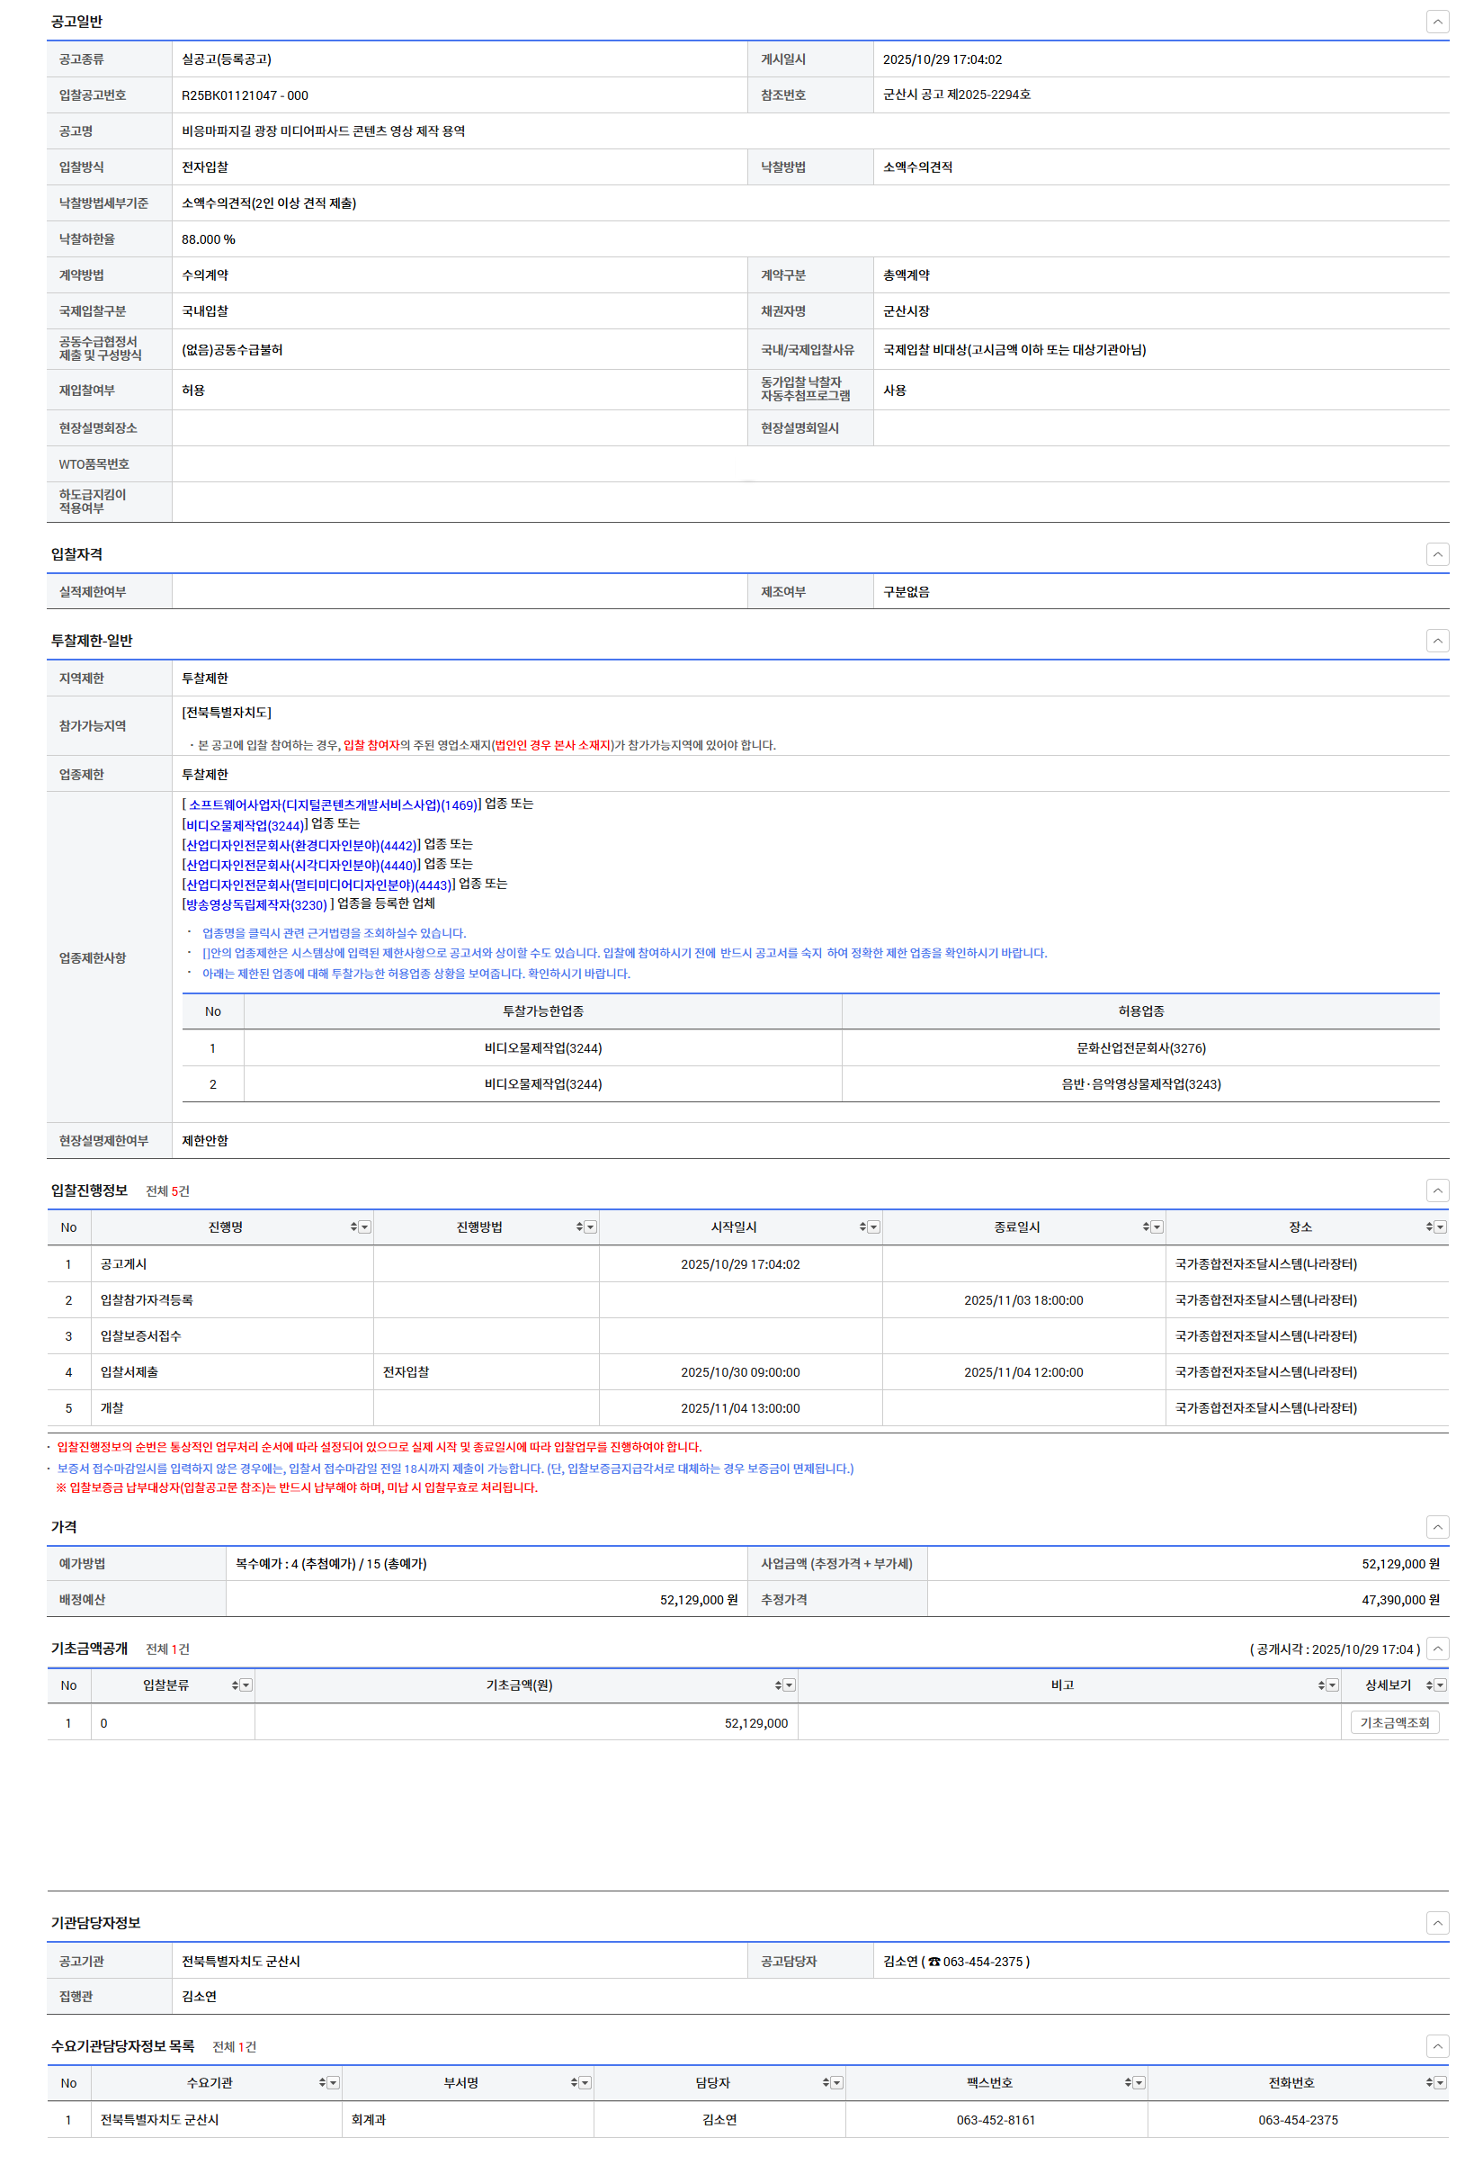Collapse the 기관담당자정보 section
The image size is (1474, 2165).
pyautogui.click(x=1437, y=1923)
